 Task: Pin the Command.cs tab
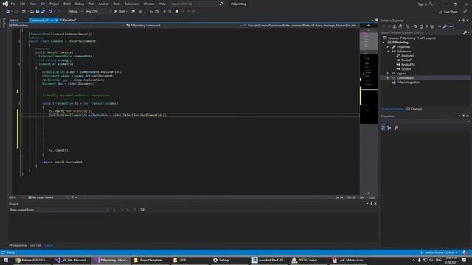(52, 20)
